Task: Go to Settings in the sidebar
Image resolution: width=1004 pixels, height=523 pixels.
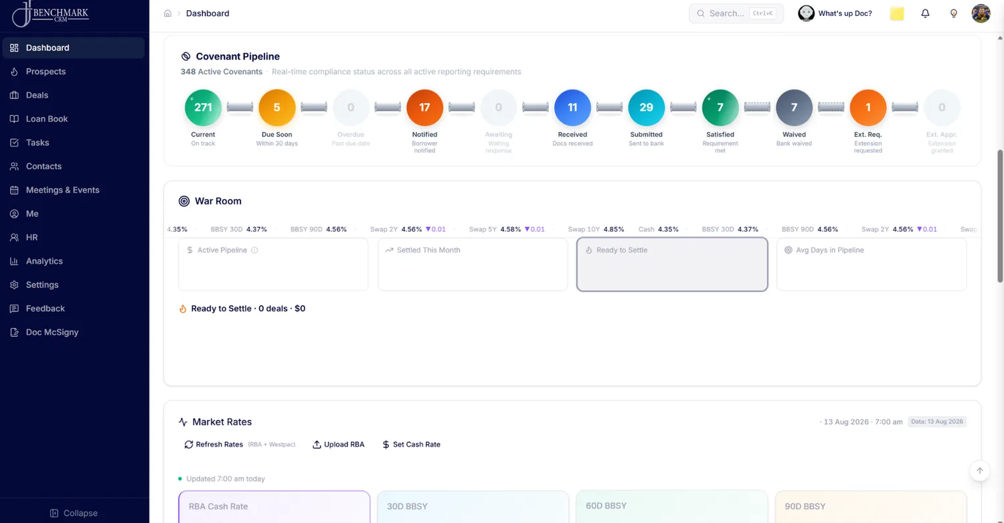Action: pyautogui.click(x=74, y=285)
